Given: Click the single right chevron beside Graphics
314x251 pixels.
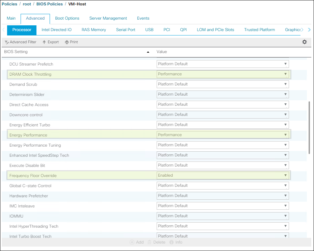Looking at the screenshot, I should [302, 30].
